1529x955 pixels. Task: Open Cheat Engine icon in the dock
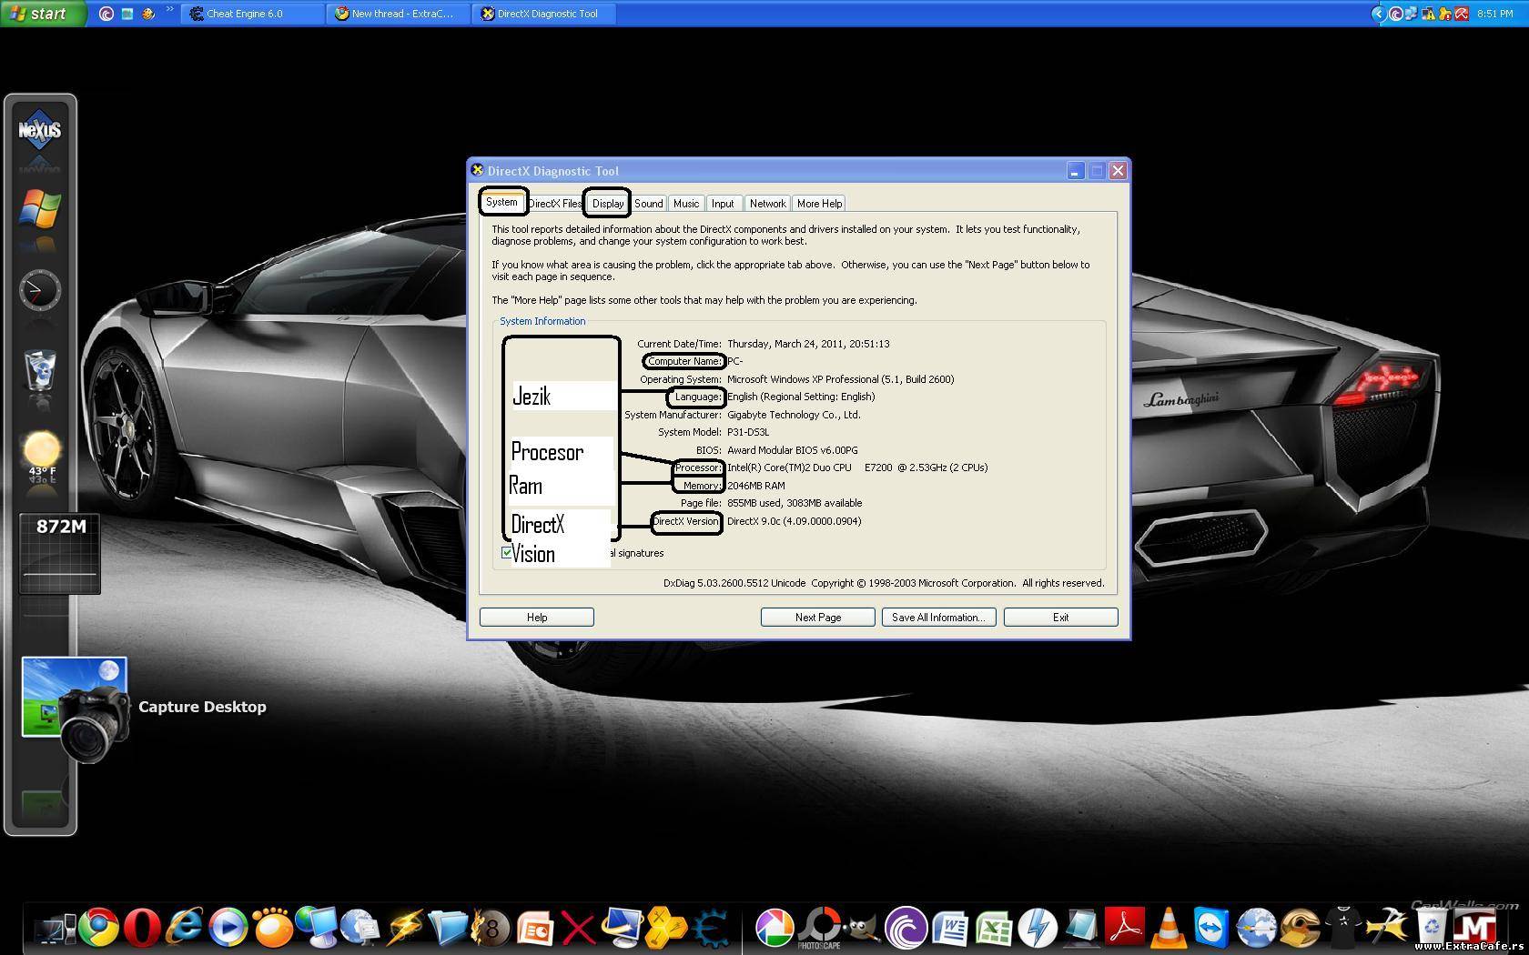coord(711,930)
